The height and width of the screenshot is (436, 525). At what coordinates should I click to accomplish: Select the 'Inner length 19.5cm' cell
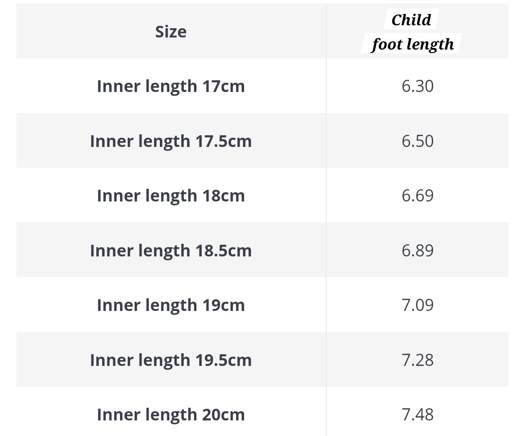tap(171, 360)
